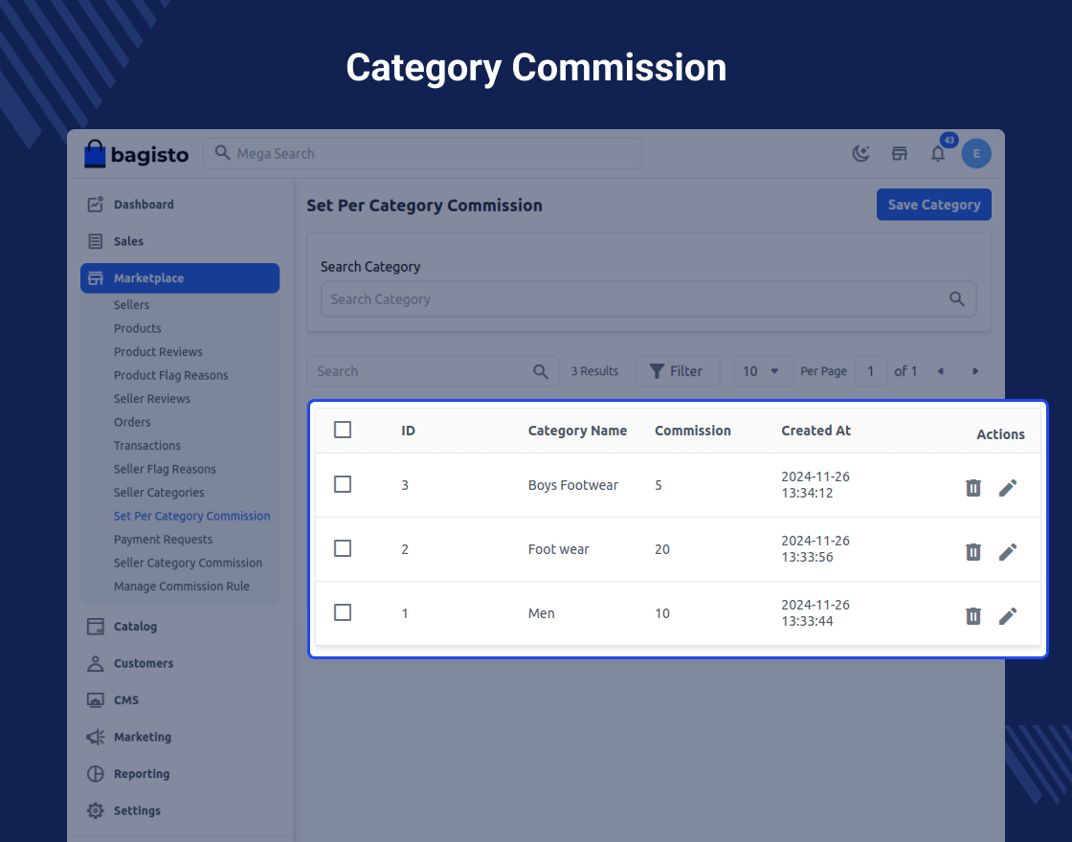The image size is (1072, 842).
Task: Click magnifier in datagrid Search box
Action: tap(540, 371)
